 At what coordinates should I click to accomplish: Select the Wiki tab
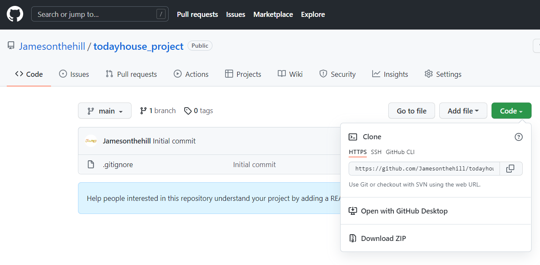coord(290,74)
